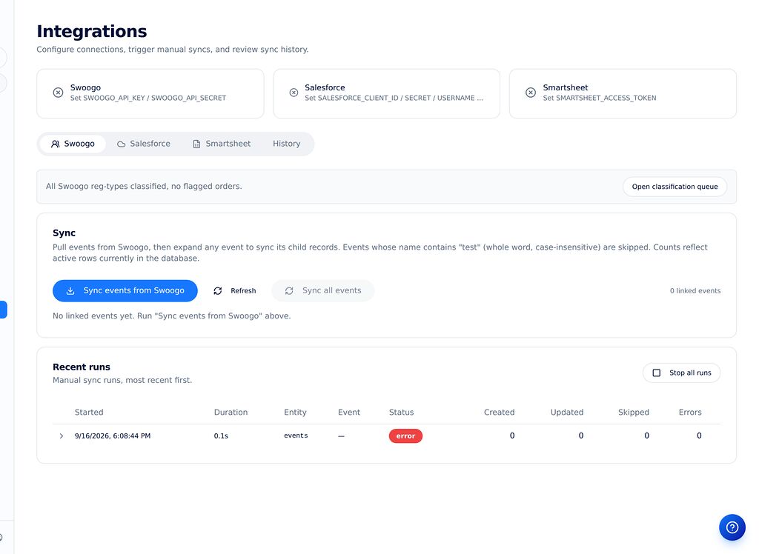Click the square stop icon in Stop all runs
Viewport: 759px width, 554px height.
coord(657,373)
